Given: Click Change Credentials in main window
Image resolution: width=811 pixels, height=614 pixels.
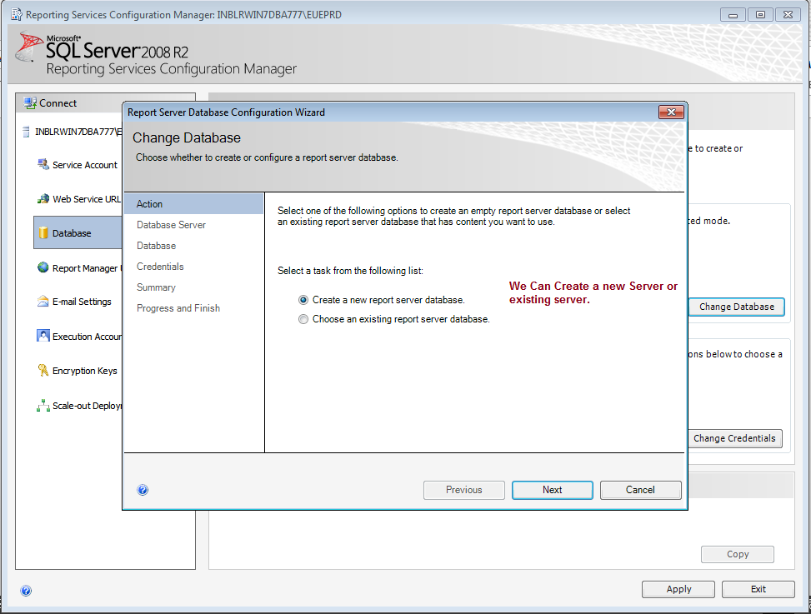Looking at the screenshot, I should pos(734,438).
